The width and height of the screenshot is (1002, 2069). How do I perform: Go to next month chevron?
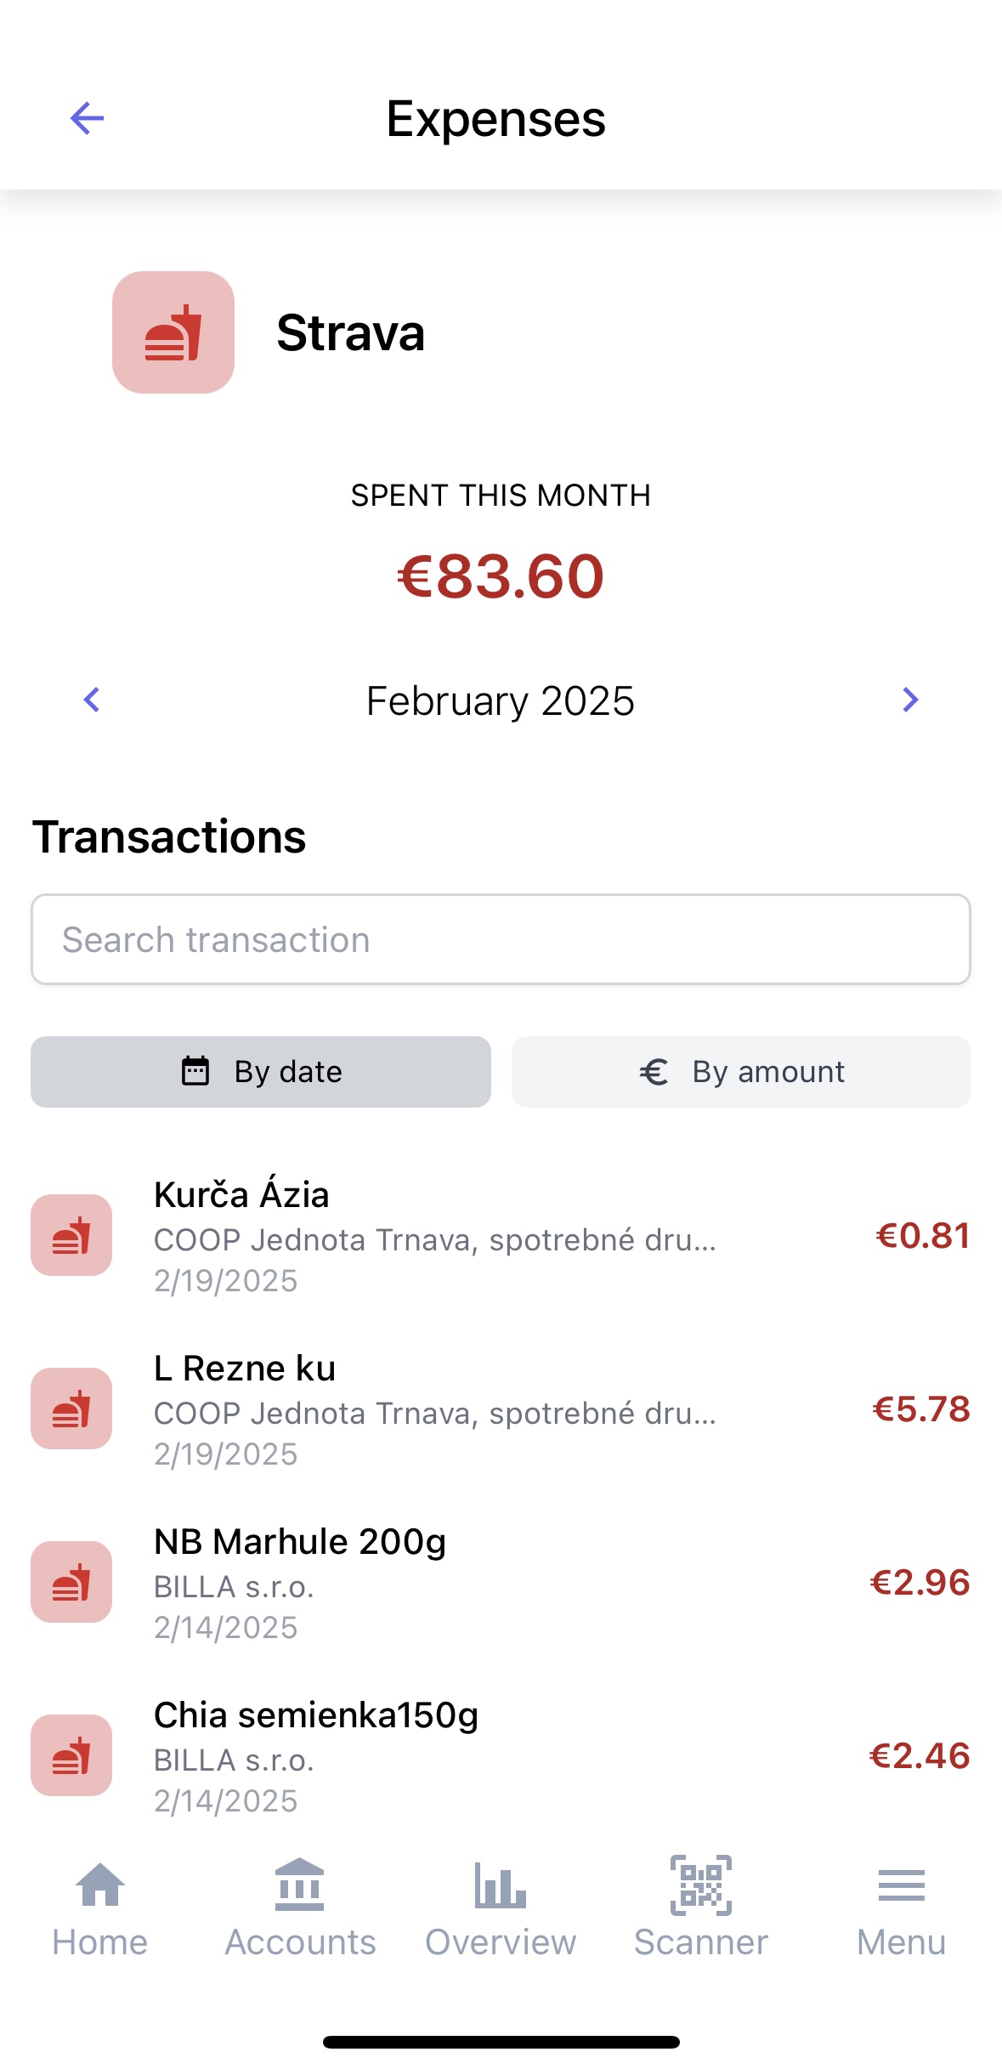(x=910, y=700)
